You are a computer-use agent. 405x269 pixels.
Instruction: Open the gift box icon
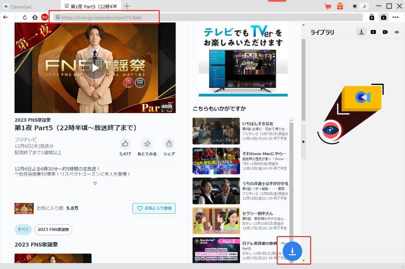pyautogui.click(x=340, y=6)
